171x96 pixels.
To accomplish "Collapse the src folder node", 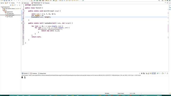I will (x=3, y=10).
